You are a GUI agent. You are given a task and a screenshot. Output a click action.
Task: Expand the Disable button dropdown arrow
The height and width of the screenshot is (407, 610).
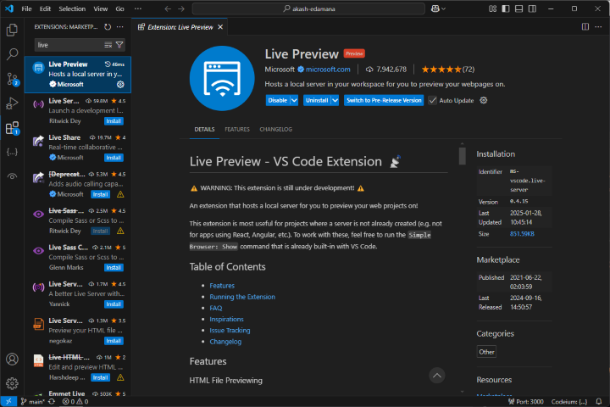pos(294,101)
